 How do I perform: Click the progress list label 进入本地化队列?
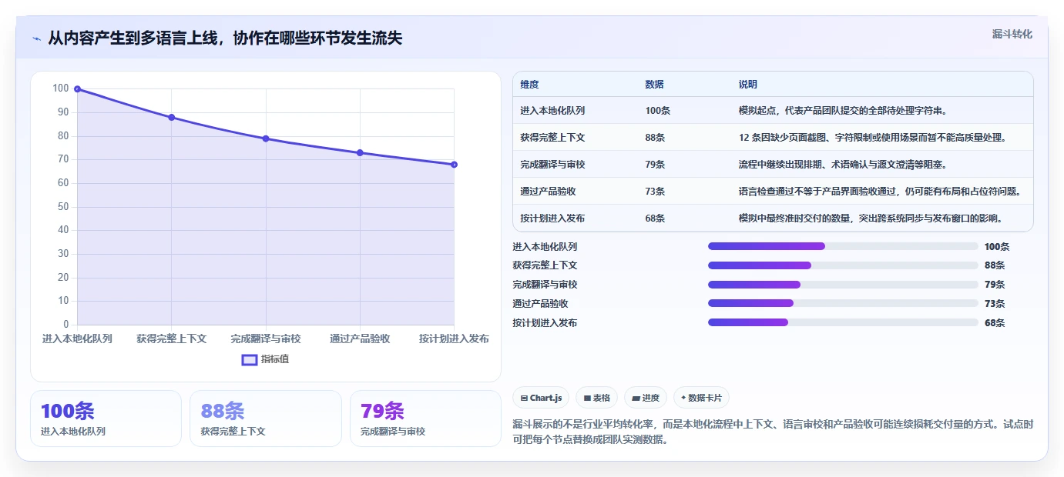click(545, 247)
